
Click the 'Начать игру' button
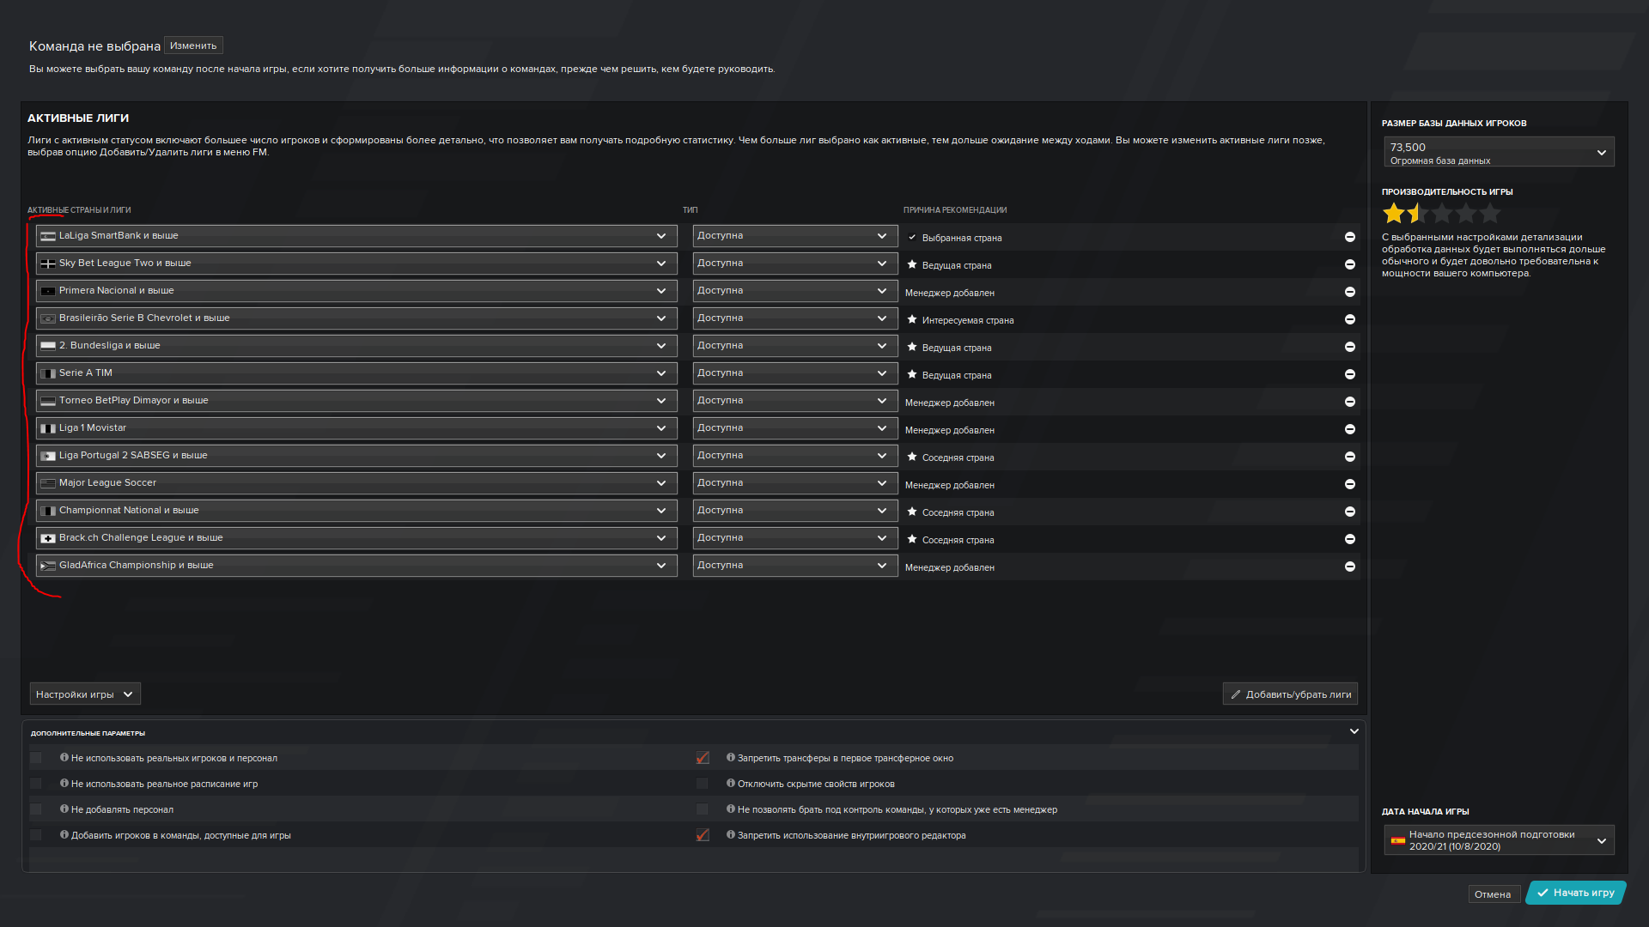click(1576, 893)
